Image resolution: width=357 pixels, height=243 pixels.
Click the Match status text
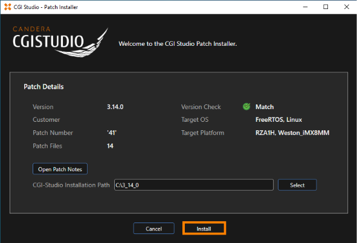click(265, 107)
